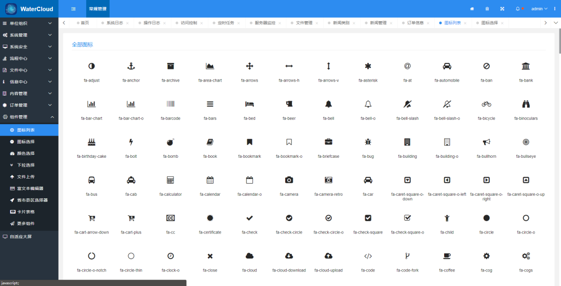Click the fa-camera icon in grid
561x286 pixels.
[x=289, y=180]
